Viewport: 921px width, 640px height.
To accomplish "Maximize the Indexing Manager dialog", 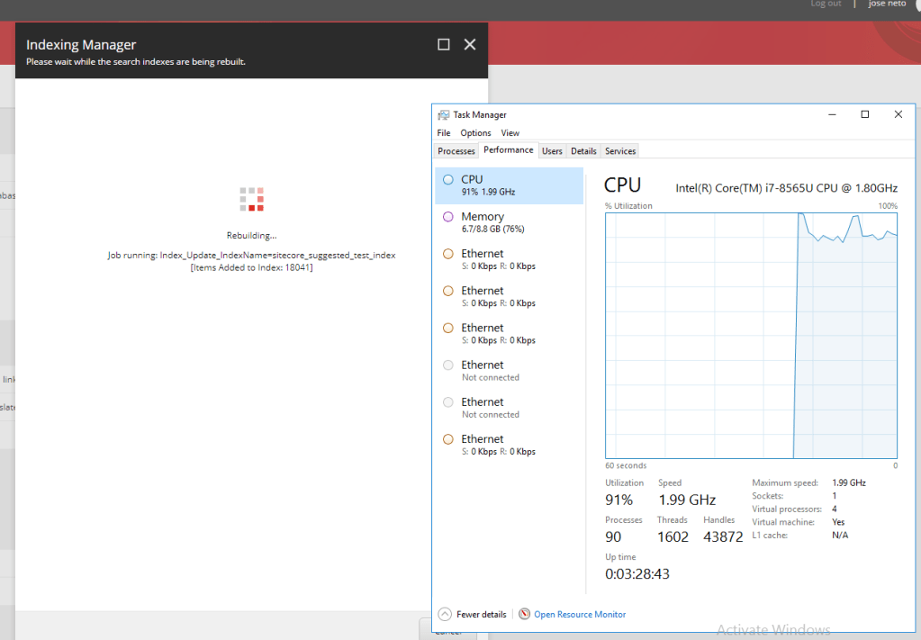I will coord(443,45).
